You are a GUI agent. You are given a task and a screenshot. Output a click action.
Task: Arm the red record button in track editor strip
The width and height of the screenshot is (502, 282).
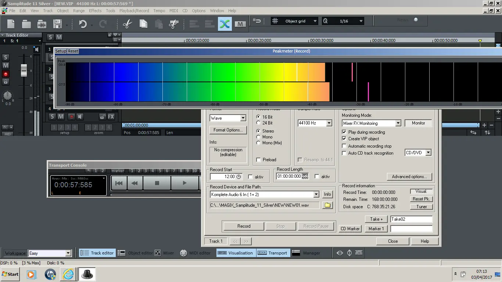pos(6,74)
